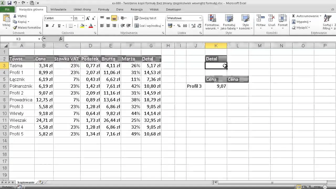
Task: Click the Wyczyść clear button
Action: (301, 28)
